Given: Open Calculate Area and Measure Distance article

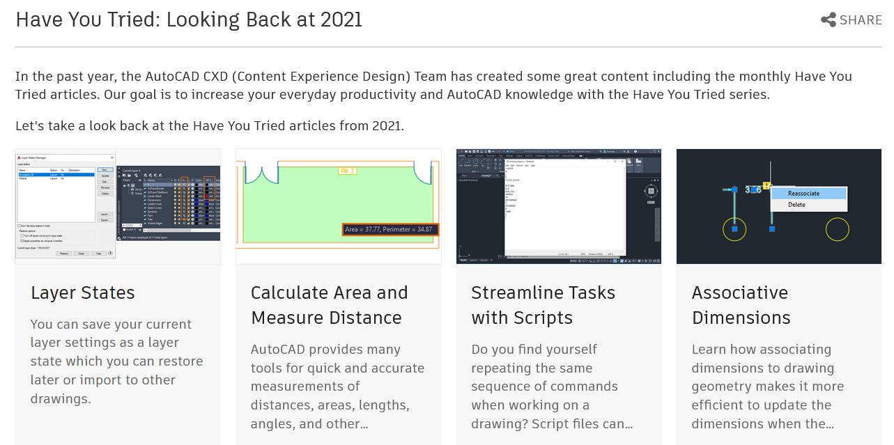Looking at the screenshot, I should pos(329,305).
